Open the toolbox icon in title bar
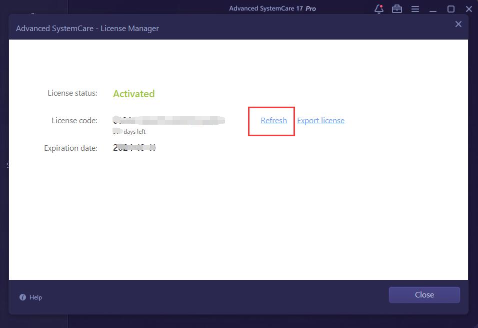The width and height of the screenshot is (478, 328). click(x=396, y=9)
